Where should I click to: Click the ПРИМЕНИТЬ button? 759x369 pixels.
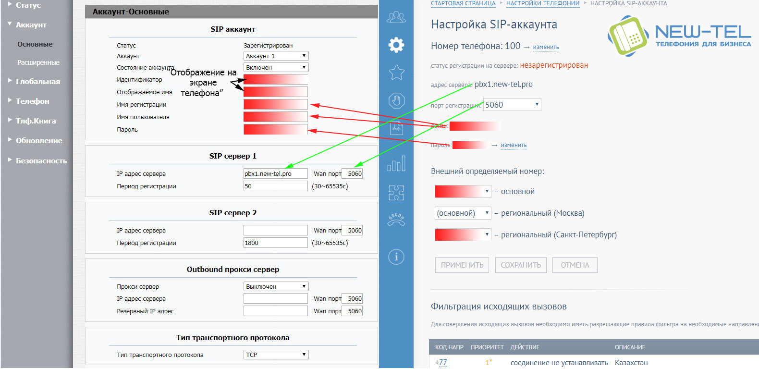(462, 265)
